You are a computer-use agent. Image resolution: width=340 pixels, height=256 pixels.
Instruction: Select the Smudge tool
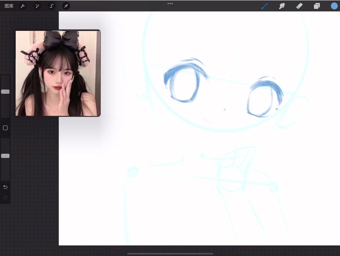click(282, 6)
